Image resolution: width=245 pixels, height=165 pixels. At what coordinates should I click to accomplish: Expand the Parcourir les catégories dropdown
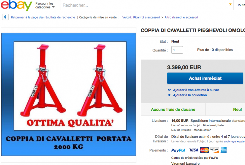point(45,5)
